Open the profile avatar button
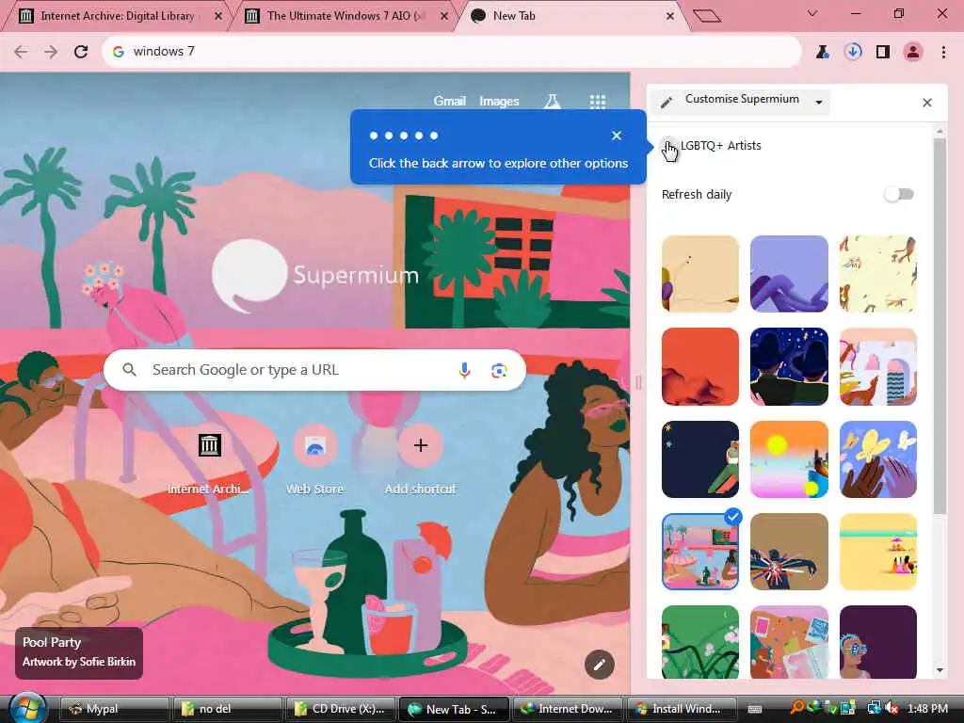 [913, 52]
